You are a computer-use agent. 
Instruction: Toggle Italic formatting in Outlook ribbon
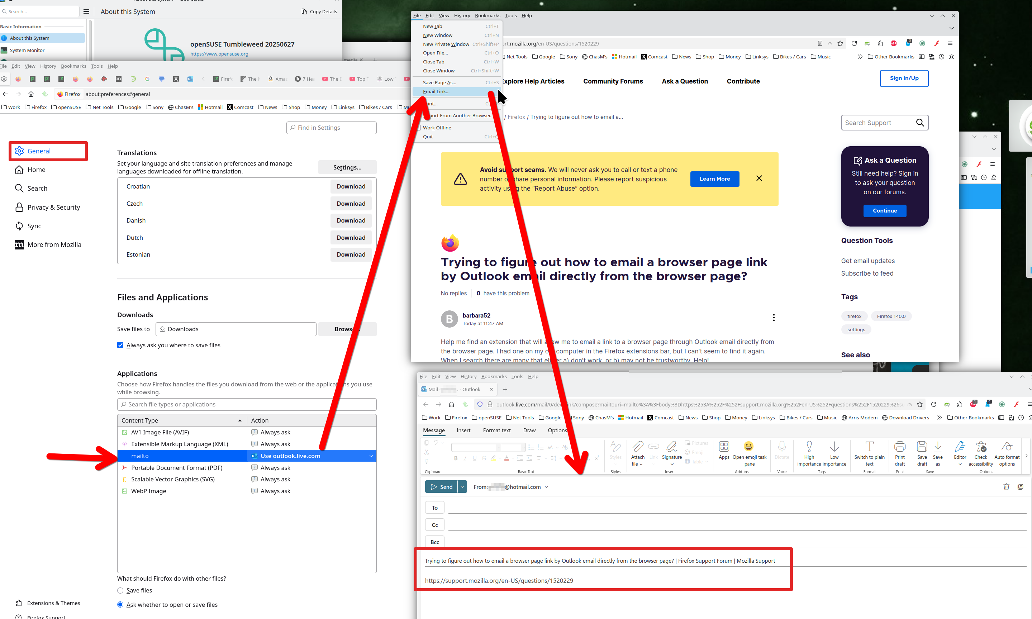pyautogui.click(x=465, y=458)
